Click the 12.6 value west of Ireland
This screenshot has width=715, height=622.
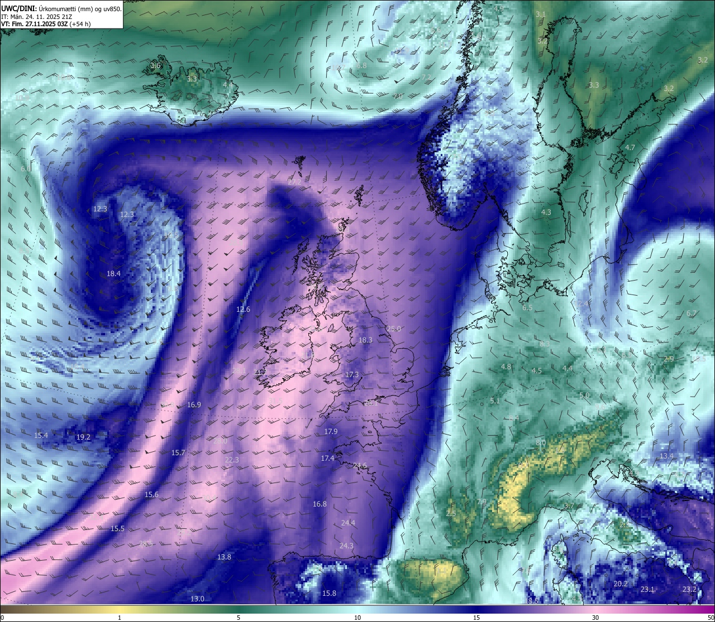point(243,309)
